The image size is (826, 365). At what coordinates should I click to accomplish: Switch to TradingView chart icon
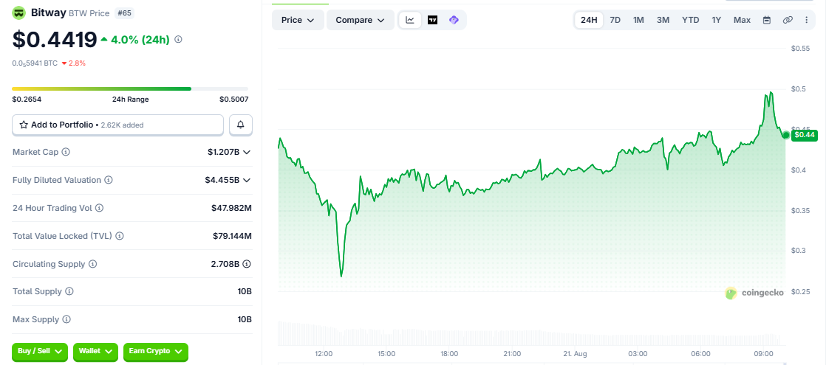[x=432, y=20]
